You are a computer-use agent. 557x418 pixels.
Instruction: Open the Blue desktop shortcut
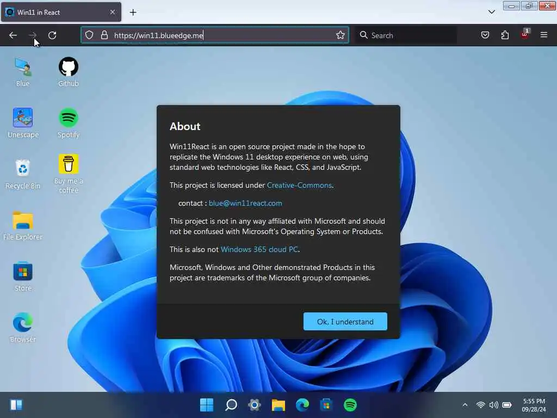tap(23, 72)
